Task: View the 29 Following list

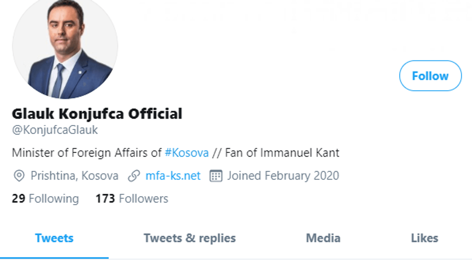Action: coord(45,199)
